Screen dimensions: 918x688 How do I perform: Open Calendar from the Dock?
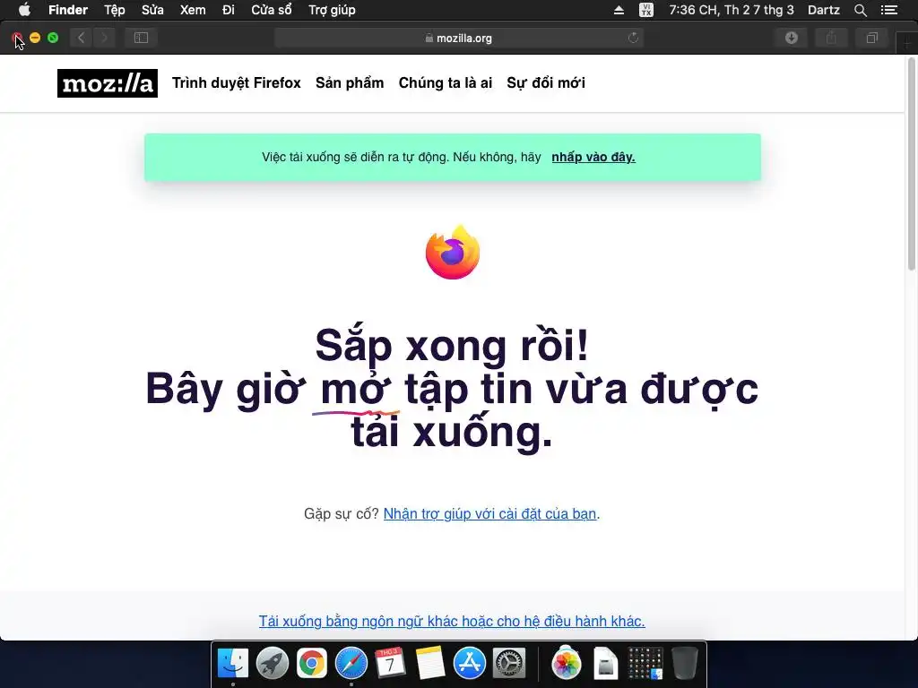point(390,664)
